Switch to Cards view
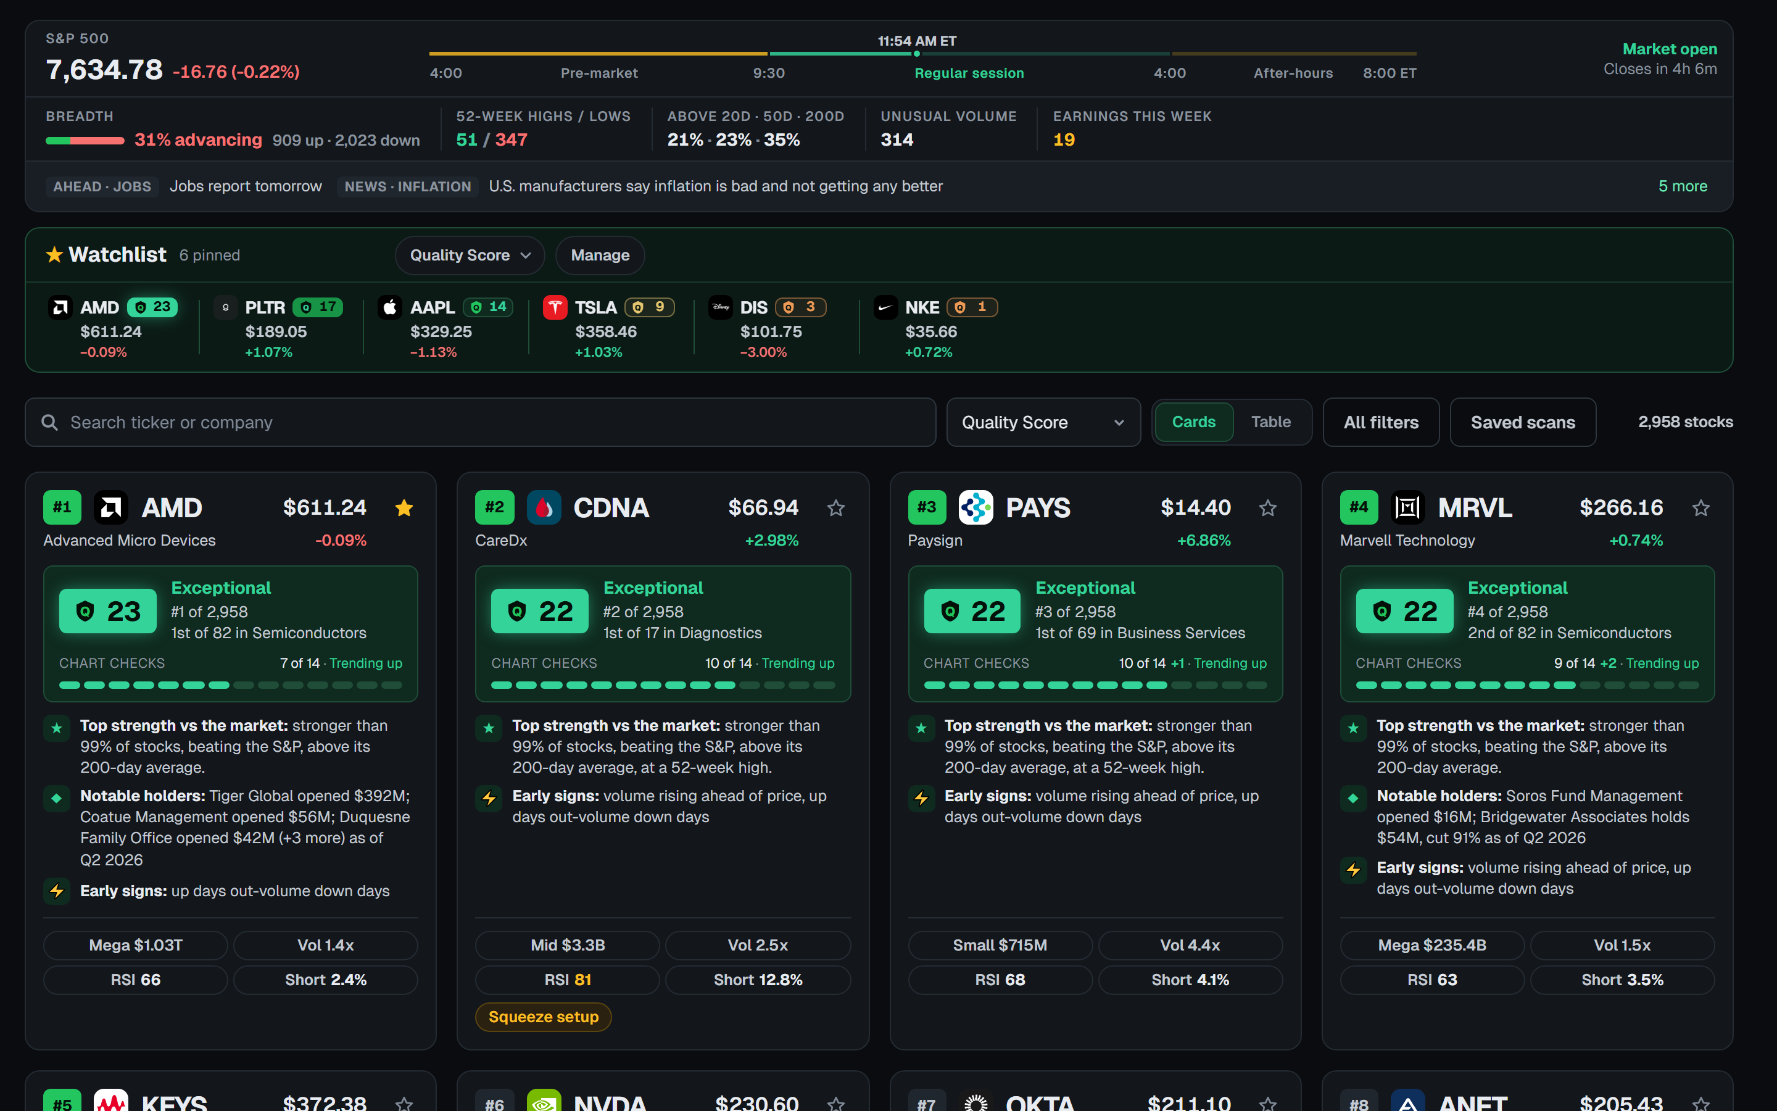The image size is (1777, 1111). (1193, 423)
